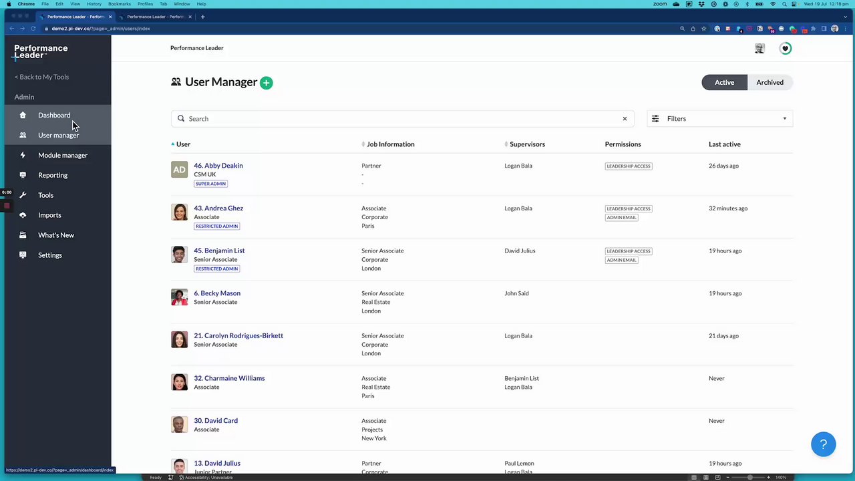Click the green add user plus icon
Screen dimensions: 855x481
[x=267, y=83]
